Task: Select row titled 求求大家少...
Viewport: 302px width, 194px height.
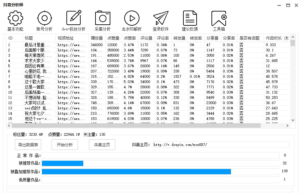Action: click(x=148, y=61)
